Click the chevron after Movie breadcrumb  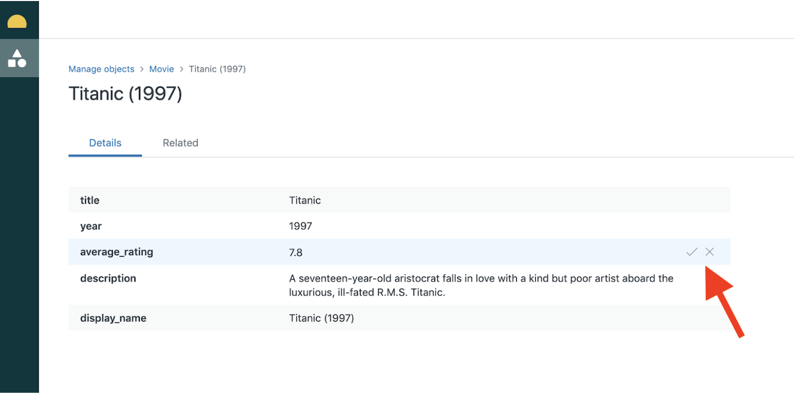(182, 69)
